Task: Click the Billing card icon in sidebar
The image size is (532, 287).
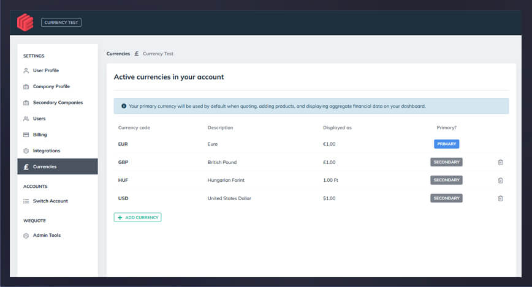Action: pos(26,135)
